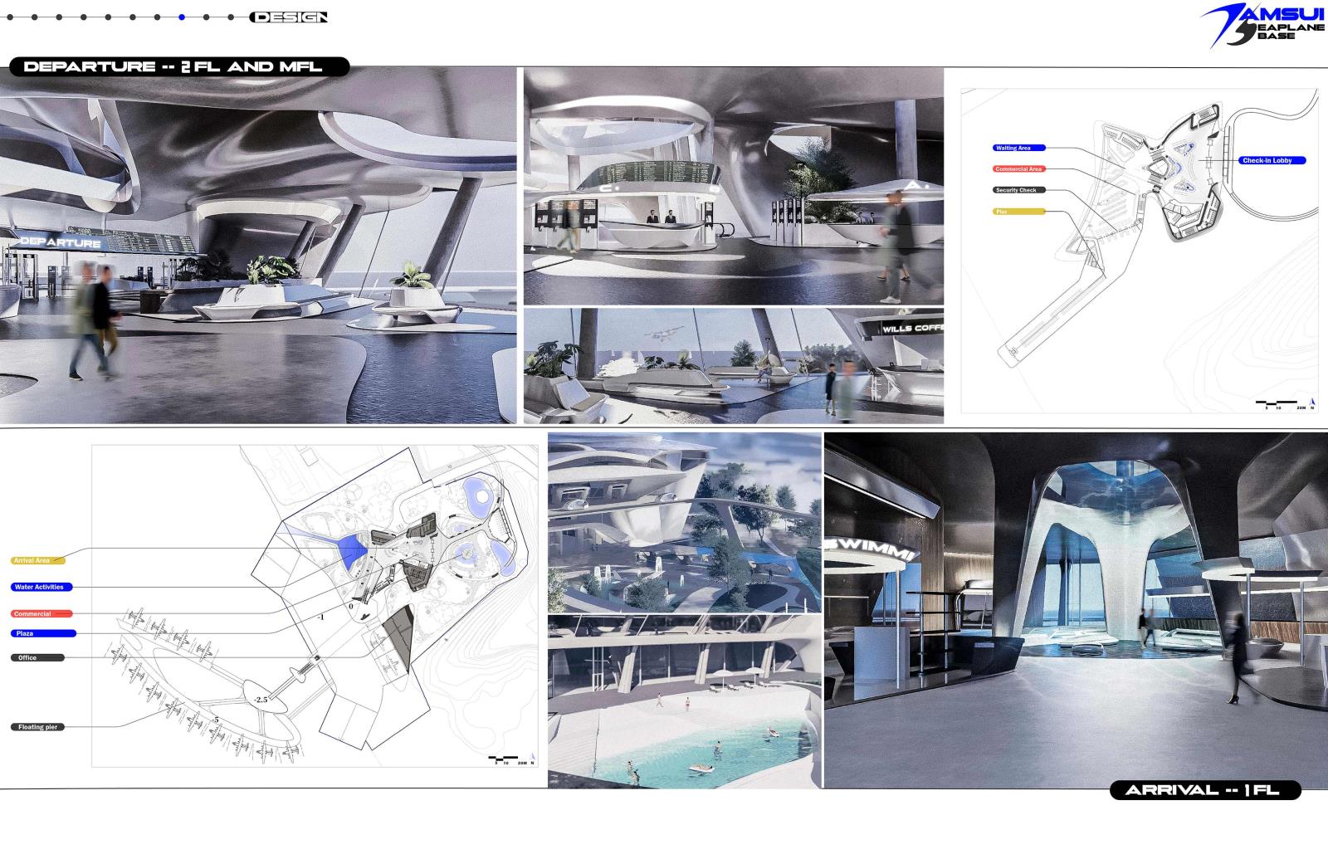
Task: Click the Floating pier label
Action: pyautogui.click(x=39, y=727)
